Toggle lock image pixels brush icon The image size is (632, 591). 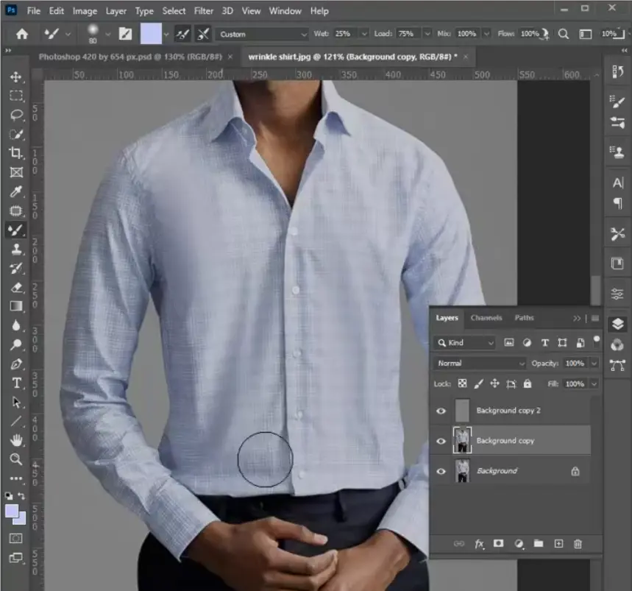[478, 383]
